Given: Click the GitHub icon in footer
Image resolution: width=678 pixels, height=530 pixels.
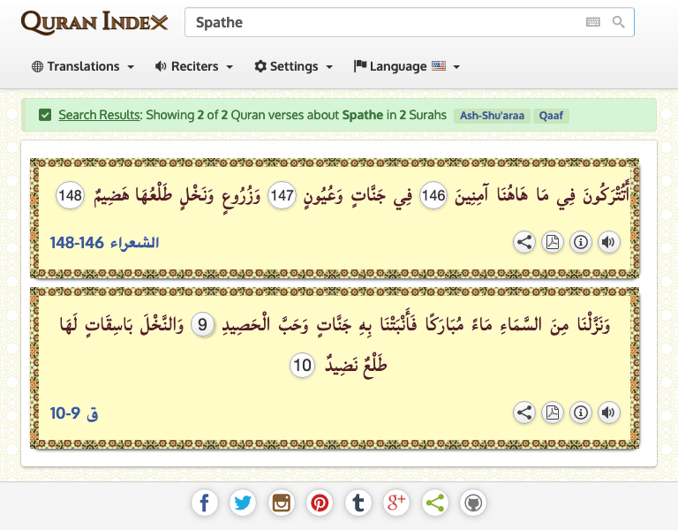Looking at the screenshot, I should (473, 503).
